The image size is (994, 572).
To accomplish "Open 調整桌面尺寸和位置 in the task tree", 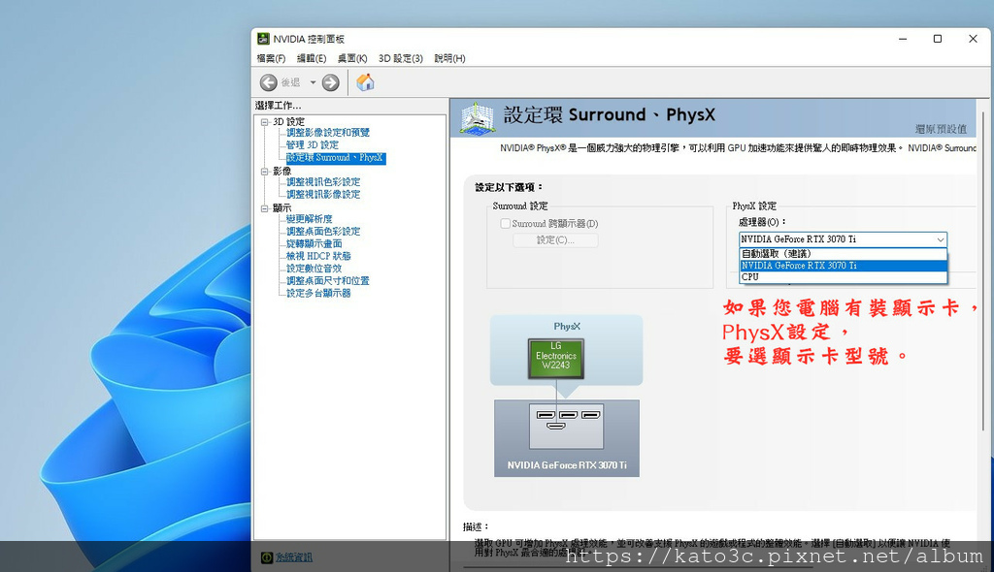I will pos(328,281).
